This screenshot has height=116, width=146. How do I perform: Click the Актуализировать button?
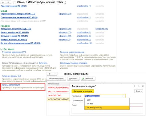click(x=56, y=79)
